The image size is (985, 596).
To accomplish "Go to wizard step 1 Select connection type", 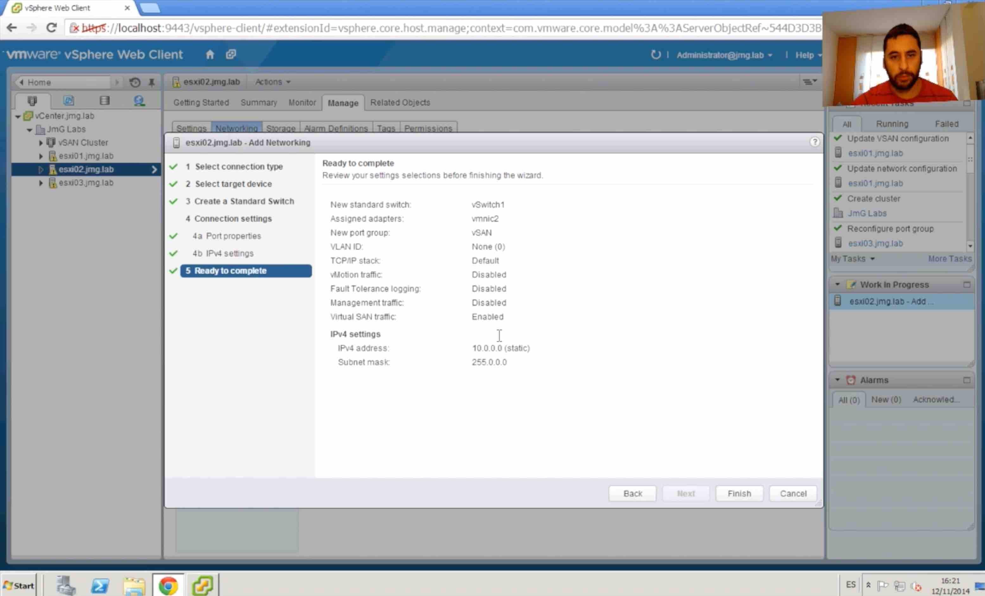I will pyautogui.click(x=239, y=167).
